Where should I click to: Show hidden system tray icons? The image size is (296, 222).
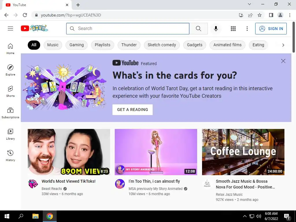point(245,216)
